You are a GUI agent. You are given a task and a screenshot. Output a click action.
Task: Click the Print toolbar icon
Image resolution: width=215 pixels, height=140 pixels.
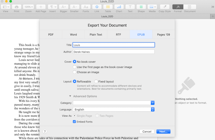17,7
